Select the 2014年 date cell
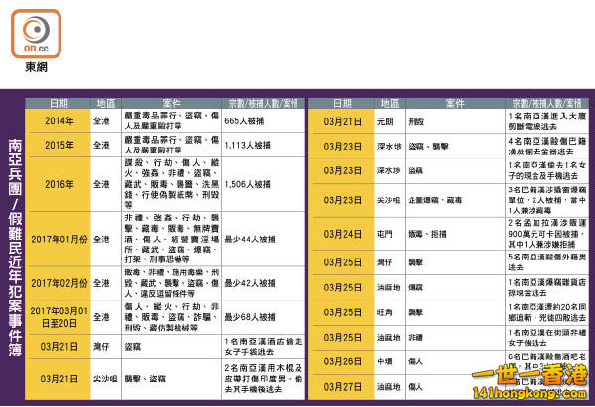The image size is (595, 407). tap(58, 121)
